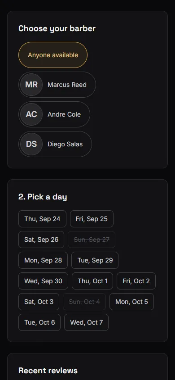Pick Fri, Sep 25 as the day

pyautogui.click(x=92, y=219)
